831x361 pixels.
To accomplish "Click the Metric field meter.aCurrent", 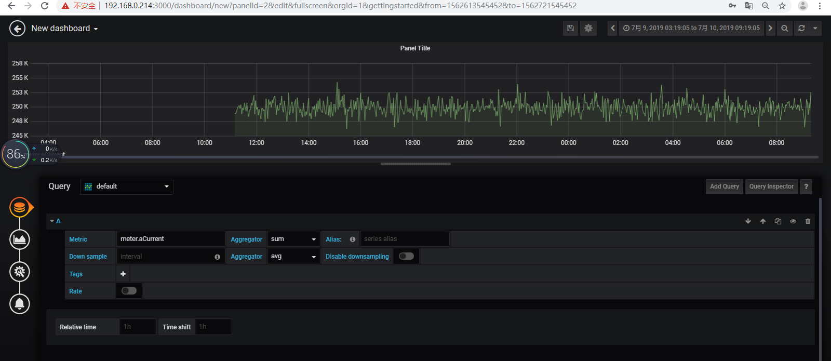I will coord(171,239).
